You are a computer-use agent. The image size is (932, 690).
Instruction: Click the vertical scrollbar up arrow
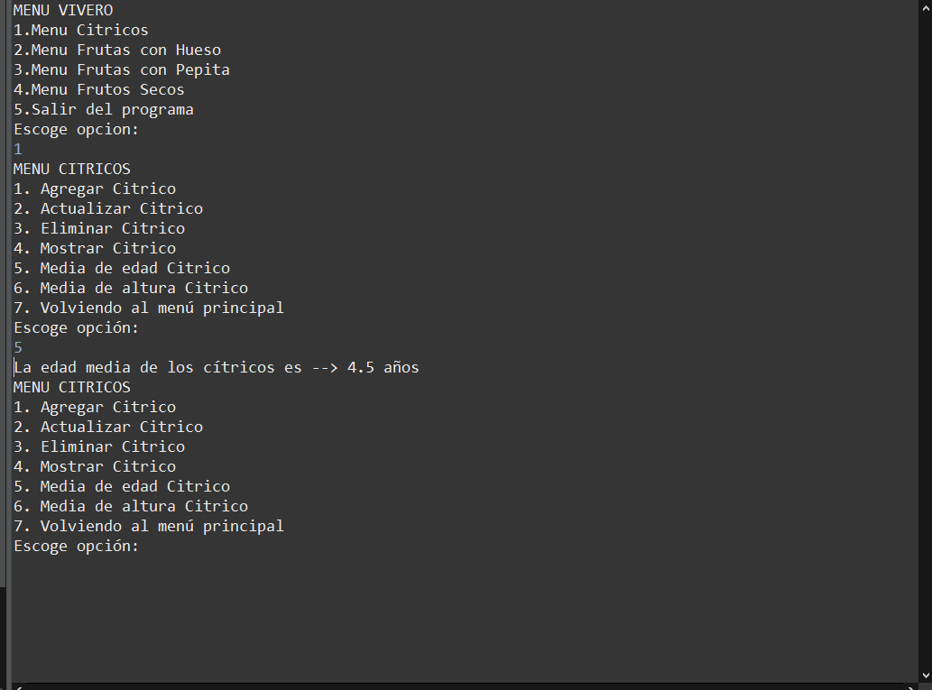click(x=924, y=7)
